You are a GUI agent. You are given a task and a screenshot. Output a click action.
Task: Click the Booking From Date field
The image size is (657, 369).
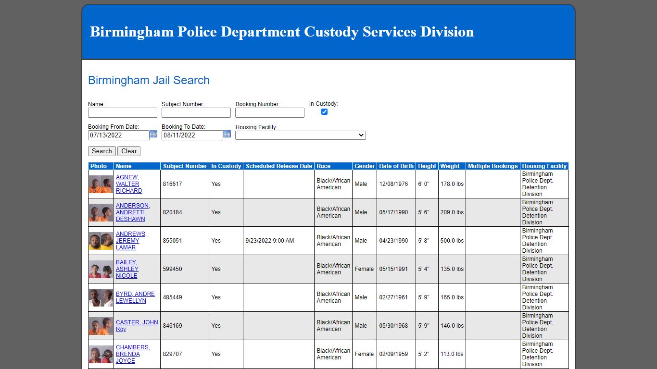[x=119, y=135]
